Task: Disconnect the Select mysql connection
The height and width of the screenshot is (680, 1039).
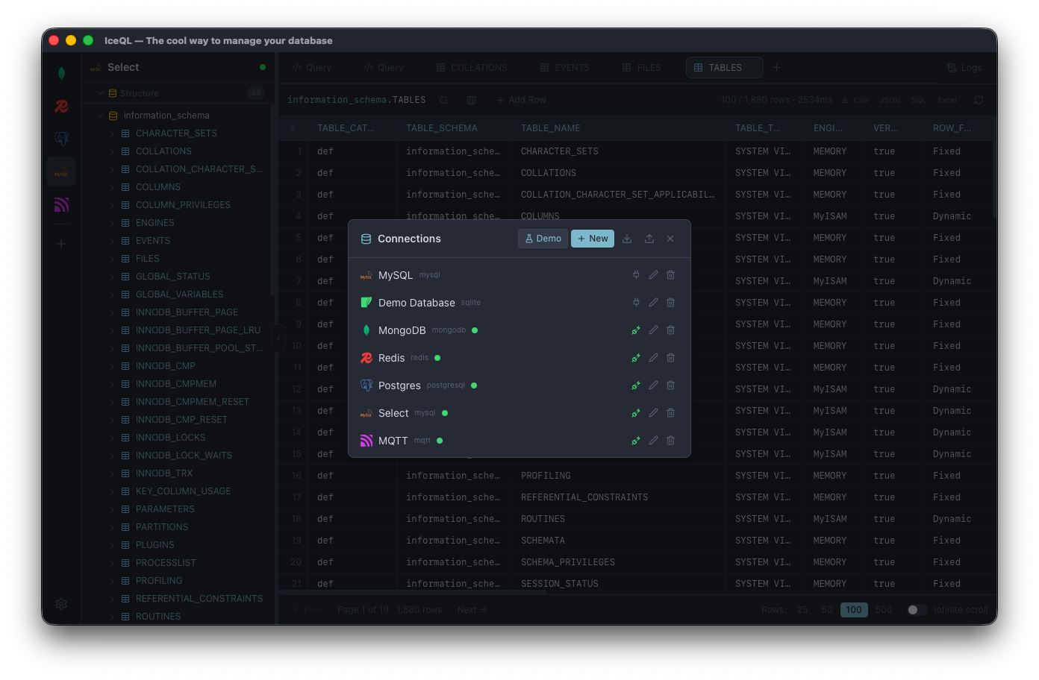Action: tap(636, 413)
